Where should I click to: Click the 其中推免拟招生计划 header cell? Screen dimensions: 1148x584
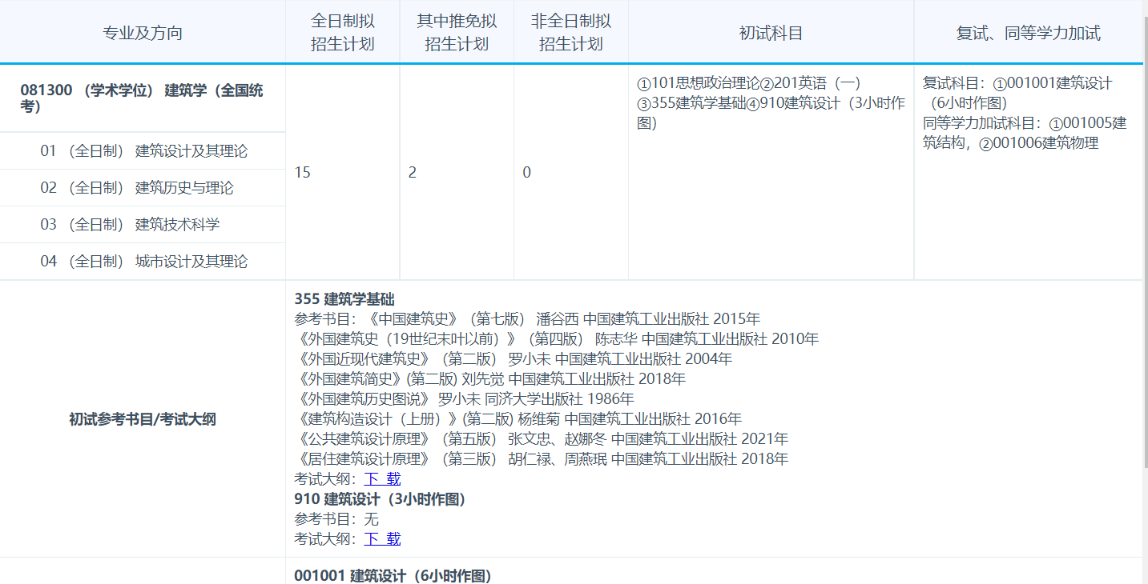click(x=457, y=31)
